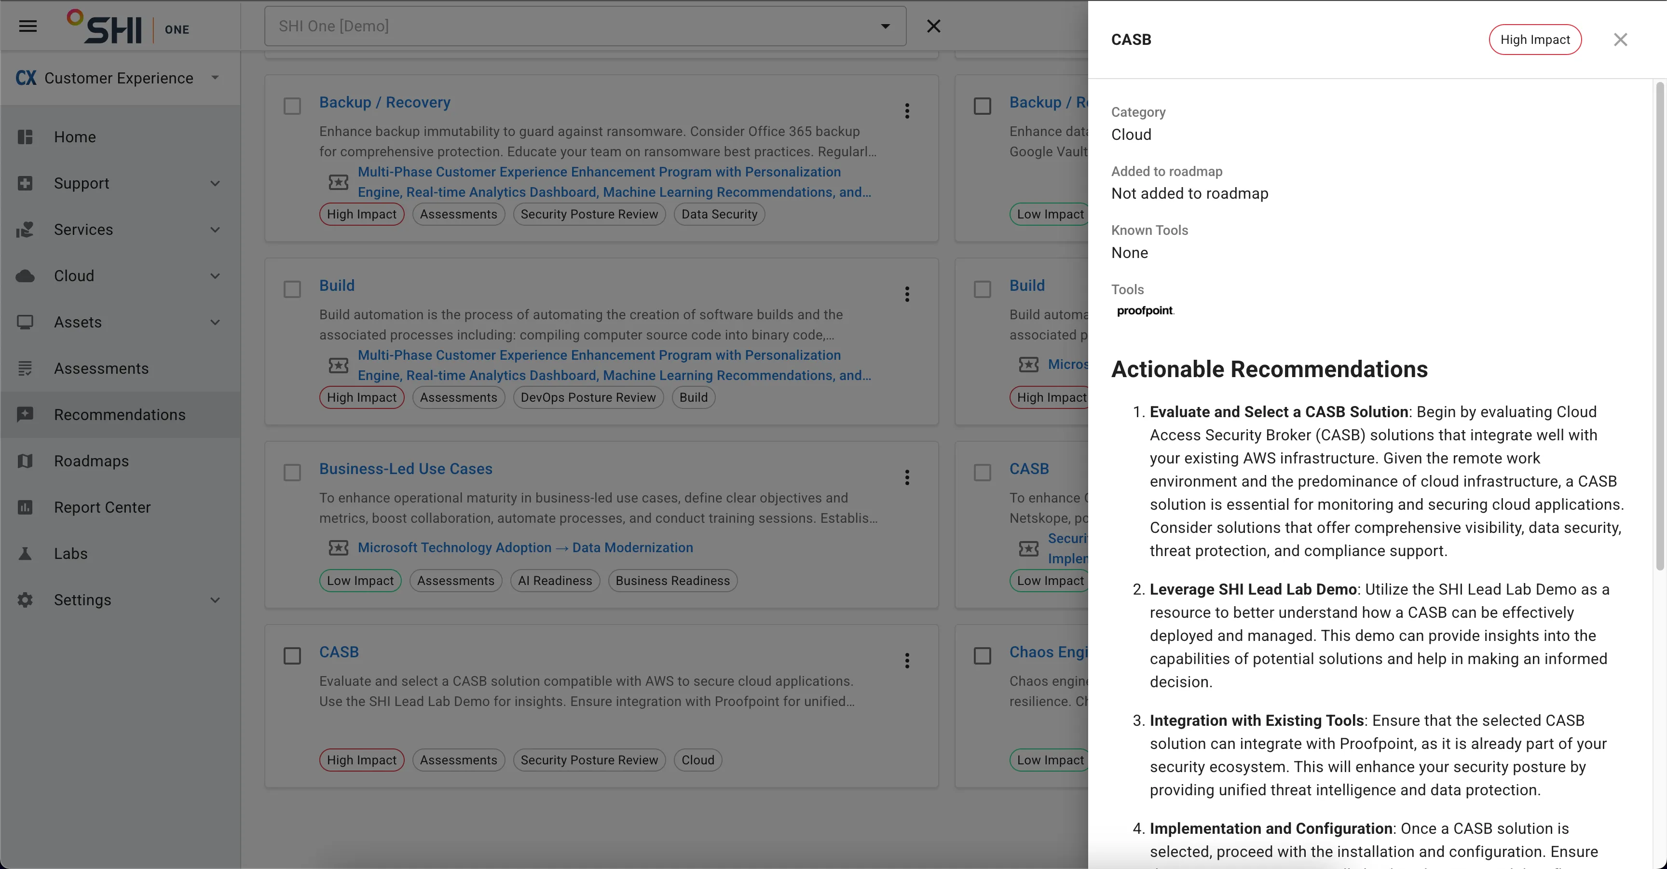Image resolution: width=1667 pixels, height=869 pixels.
Task: Check the Business-Led Use Cases checkbox
Action: coord(292,472)
